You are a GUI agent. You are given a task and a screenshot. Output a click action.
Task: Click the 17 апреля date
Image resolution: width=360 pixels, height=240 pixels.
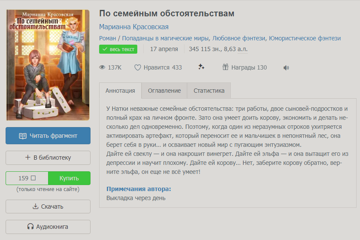click(164, 49)
